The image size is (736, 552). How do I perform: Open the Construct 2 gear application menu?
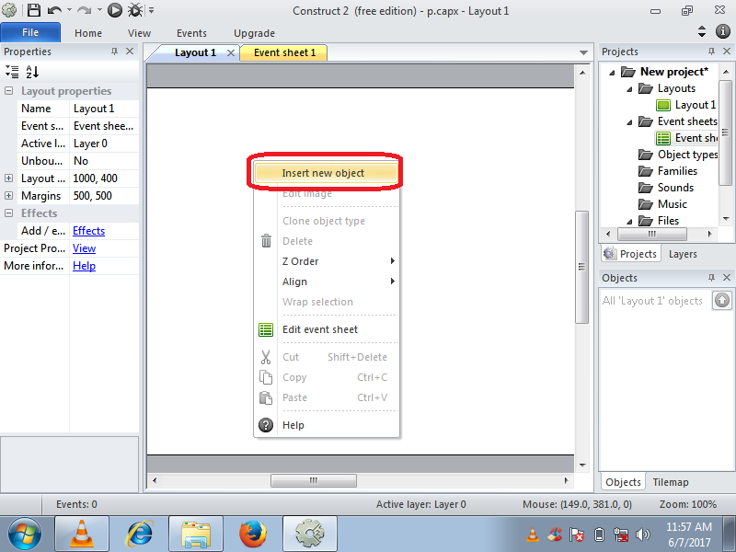point(9,10)
